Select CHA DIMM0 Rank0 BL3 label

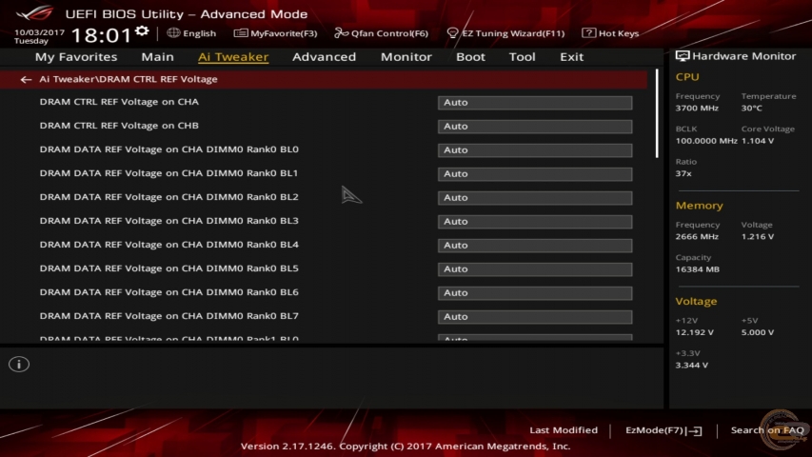point(168,221)
